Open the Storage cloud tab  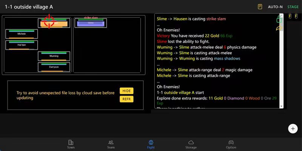[x=191, y=144]
